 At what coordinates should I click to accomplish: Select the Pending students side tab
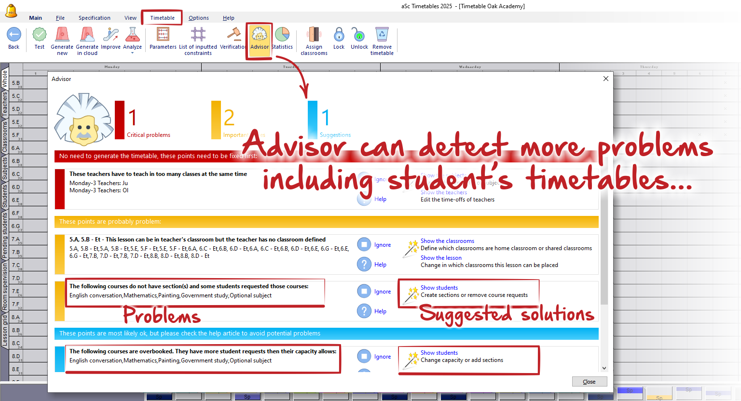tap(4, 236)
